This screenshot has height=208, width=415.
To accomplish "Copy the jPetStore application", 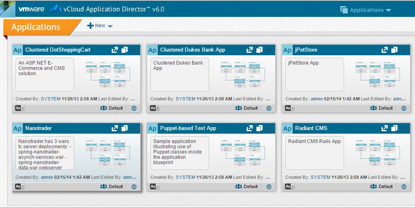I will [x=394, y=50].
